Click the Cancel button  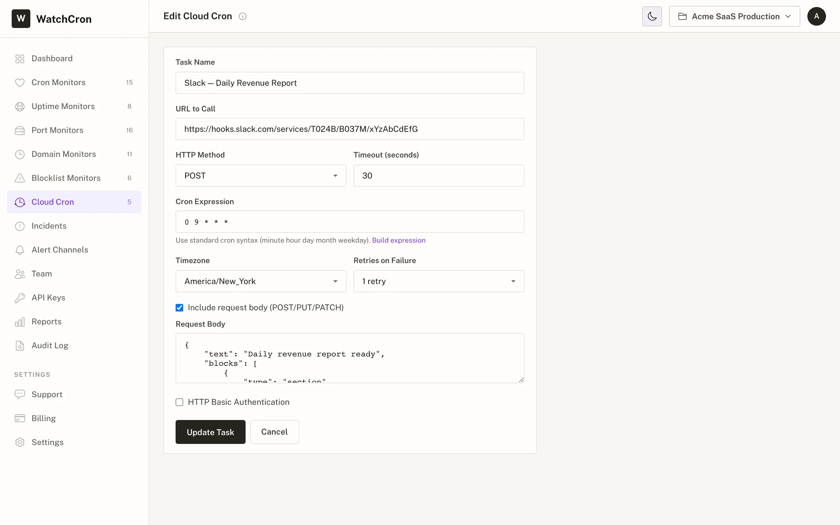click(x=274, y=432)
